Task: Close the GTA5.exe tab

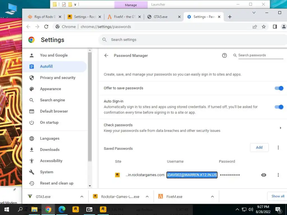Action: 179,17
